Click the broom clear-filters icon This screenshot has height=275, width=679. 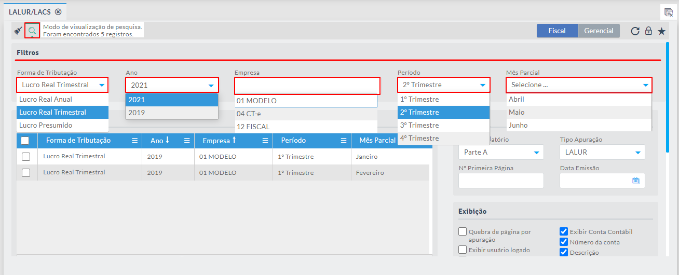(18, 31)
